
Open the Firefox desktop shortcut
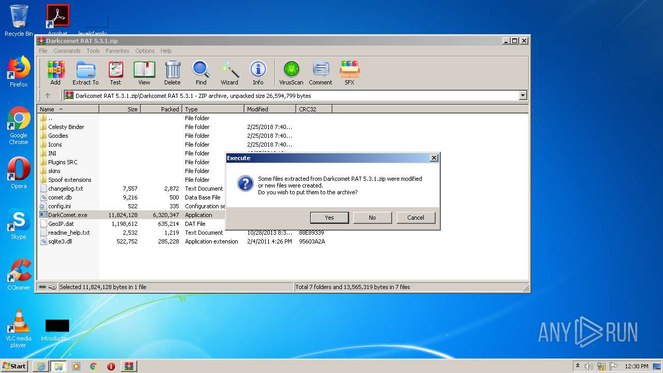click(19, 71)
